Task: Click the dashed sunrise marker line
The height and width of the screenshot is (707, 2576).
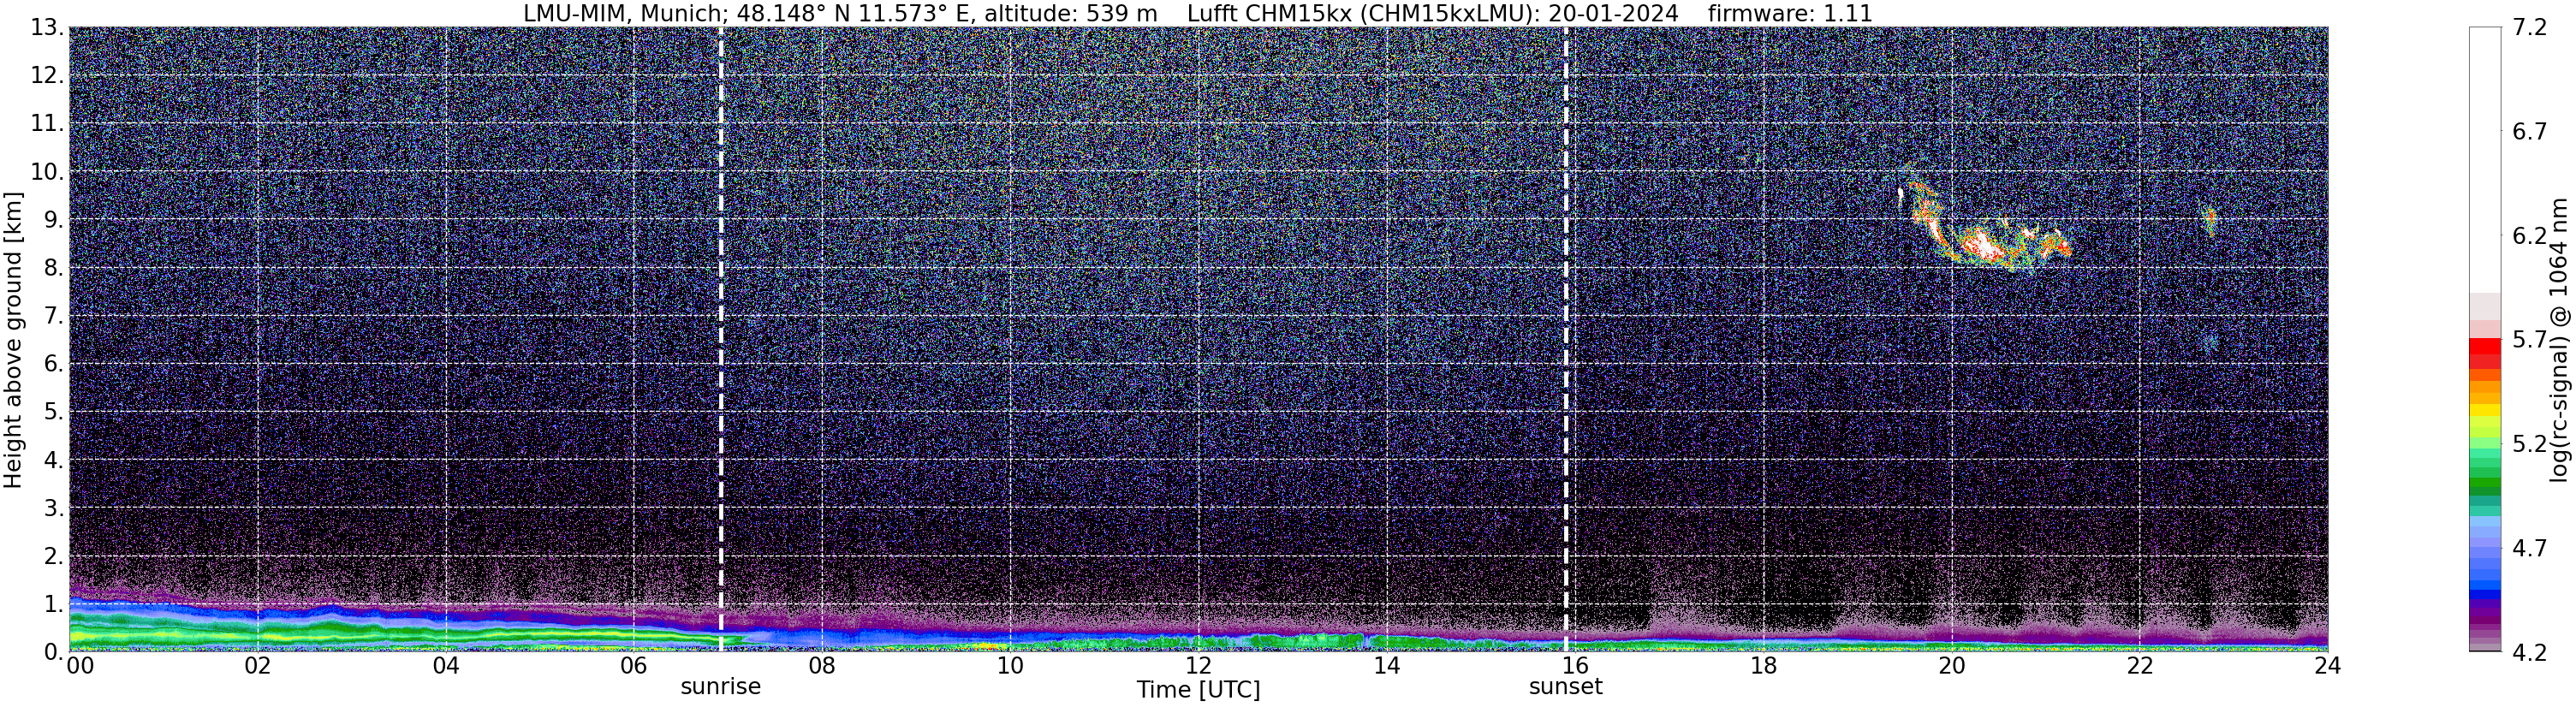Action: click(x=720, y=340)
